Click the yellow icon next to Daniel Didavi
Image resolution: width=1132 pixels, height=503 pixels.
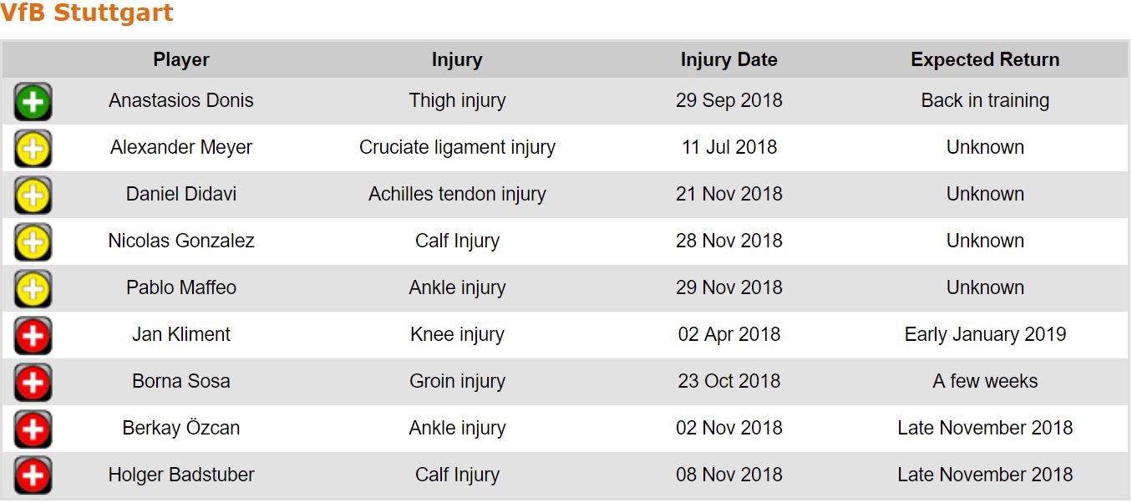coord(33,196)
